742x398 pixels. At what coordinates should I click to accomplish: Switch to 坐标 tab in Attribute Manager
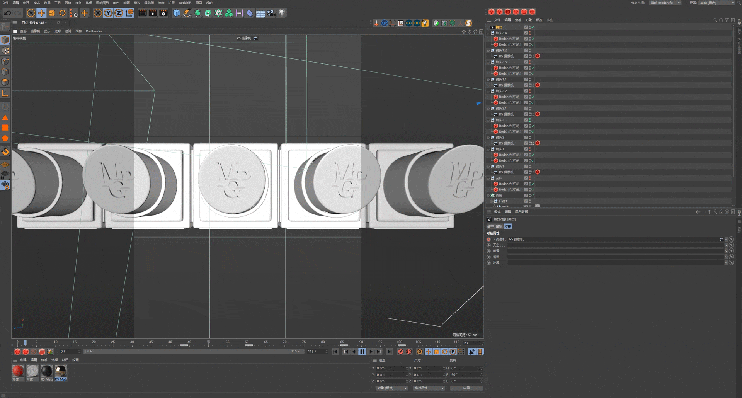(x=499, y=226)
